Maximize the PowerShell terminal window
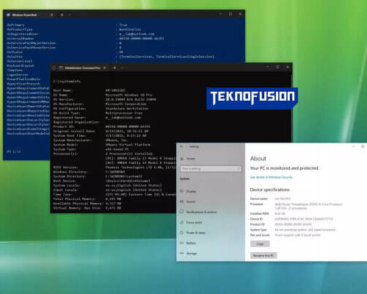 point(230,14)
